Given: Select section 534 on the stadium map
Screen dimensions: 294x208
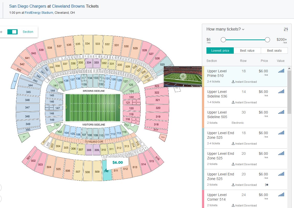Looking at the screenshot, I should point(88,45).
